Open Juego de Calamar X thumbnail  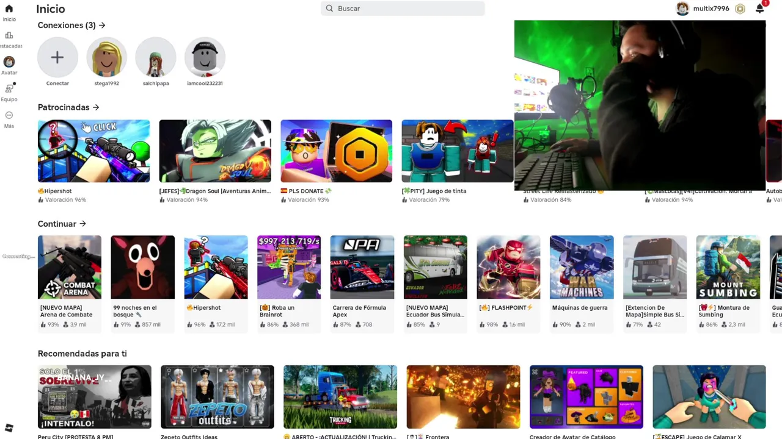709,397
